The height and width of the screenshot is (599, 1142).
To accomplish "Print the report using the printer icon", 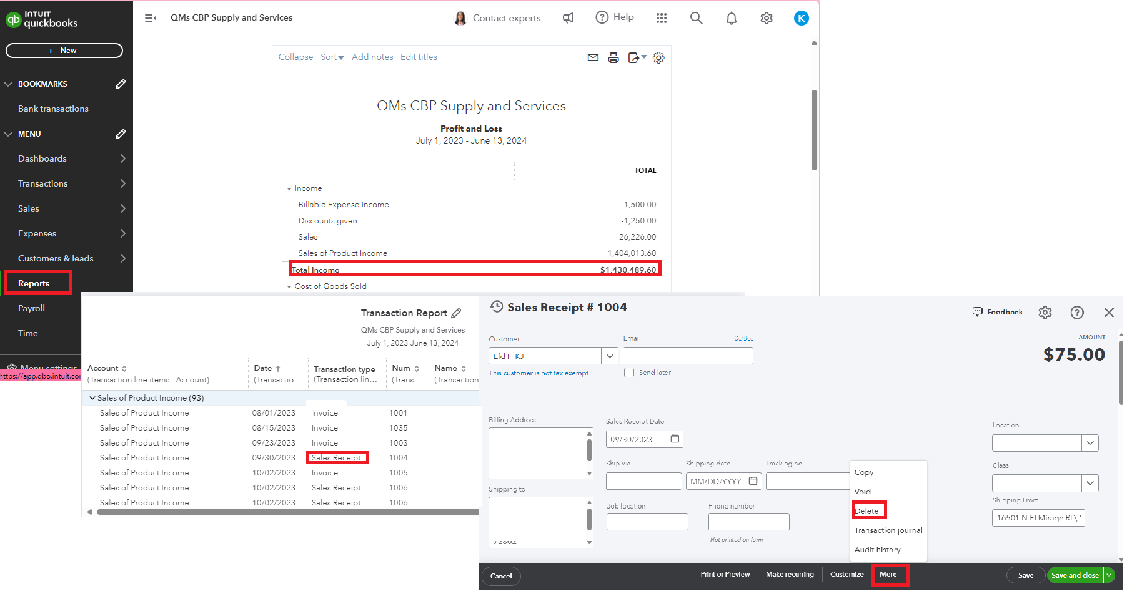I will pyautogui.click(x=613, y=57).
